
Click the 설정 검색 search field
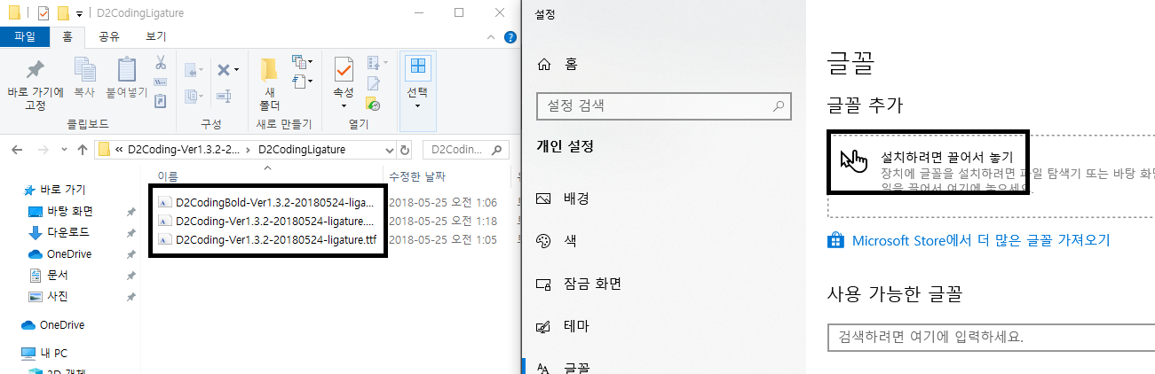point(663,105)
